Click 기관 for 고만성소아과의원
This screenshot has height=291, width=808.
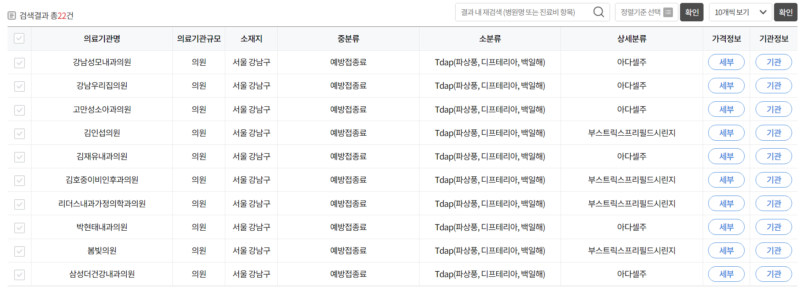tap(774, 109)
